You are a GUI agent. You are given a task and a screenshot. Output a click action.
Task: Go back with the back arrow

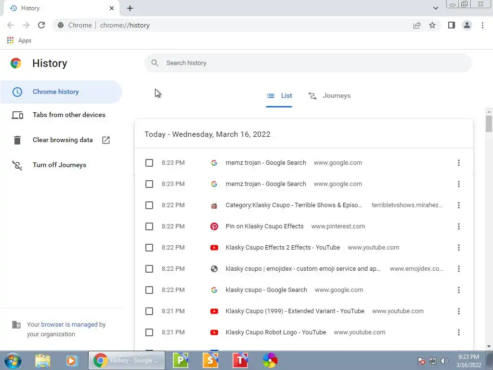(x=11, y=25)
